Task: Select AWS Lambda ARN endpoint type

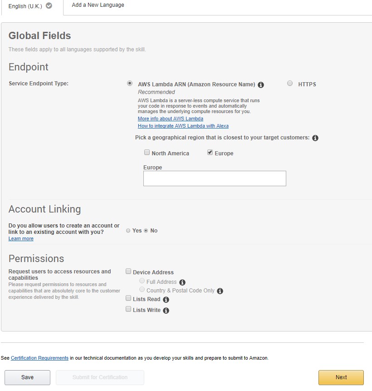Action: click(130, 83)
